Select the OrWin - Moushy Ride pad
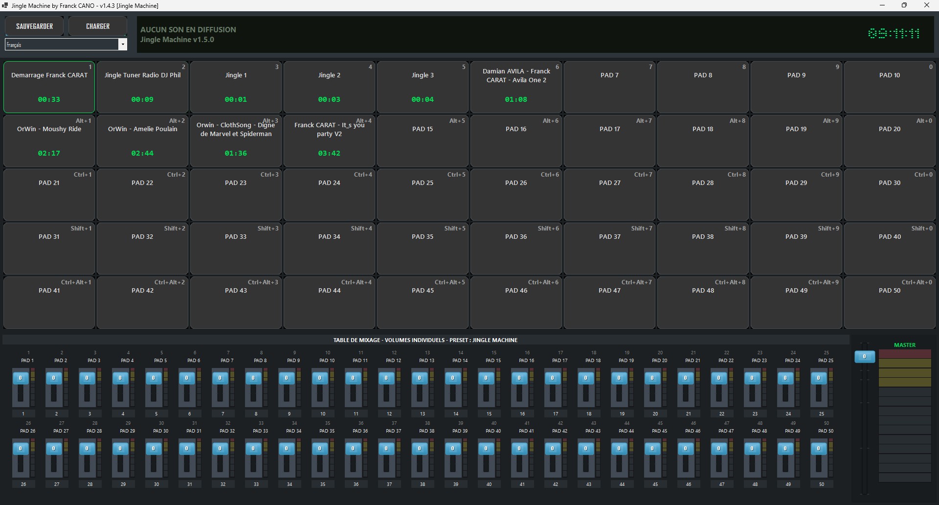Screen dimensions: 939x505 click(49, 141)
